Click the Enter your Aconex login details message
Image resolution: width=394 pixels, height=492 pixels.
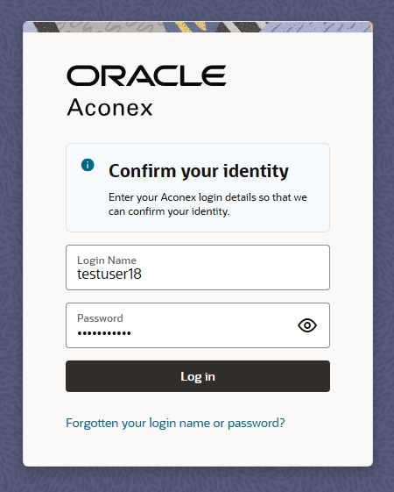click(x=208, y=204)
